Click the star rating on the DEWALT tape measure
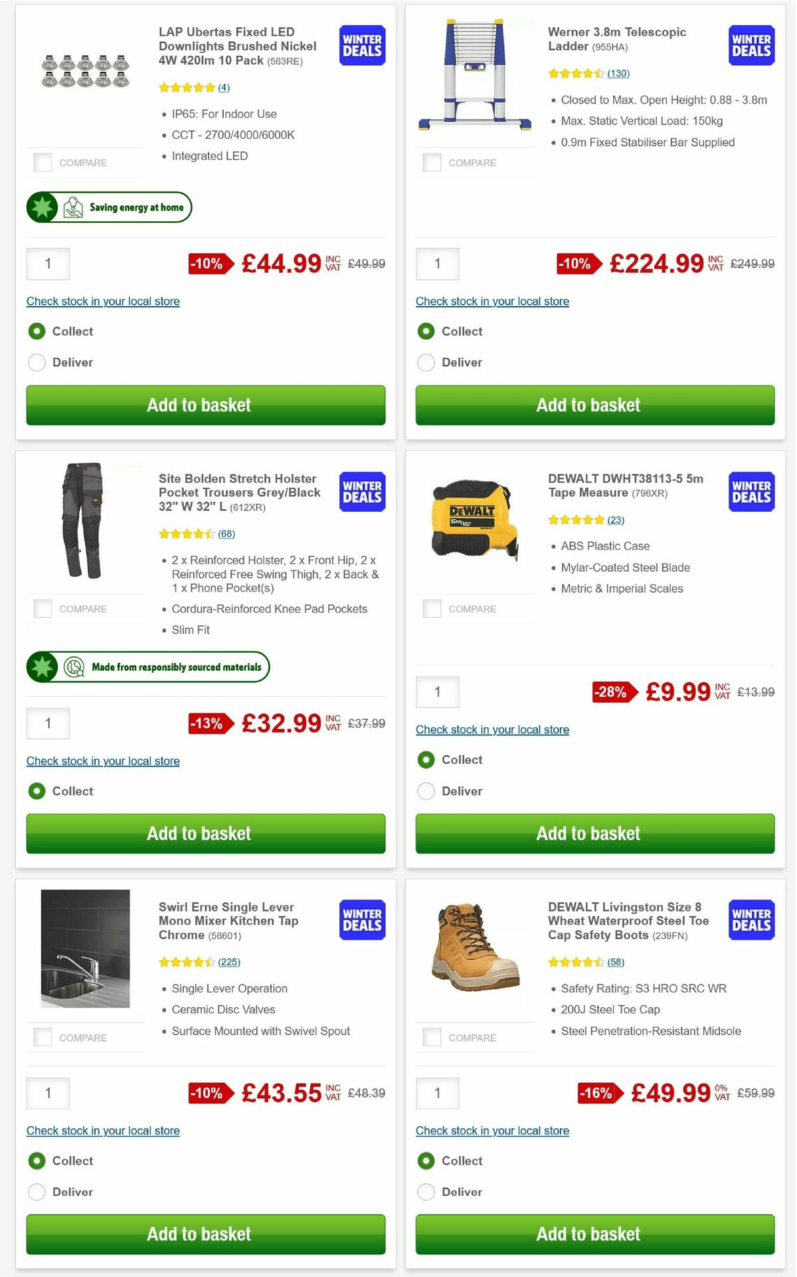 576,519
